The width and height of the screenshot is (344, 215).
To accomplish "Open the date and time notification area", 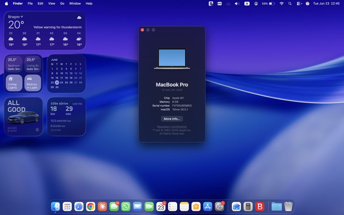I will (x=326, y=3).
